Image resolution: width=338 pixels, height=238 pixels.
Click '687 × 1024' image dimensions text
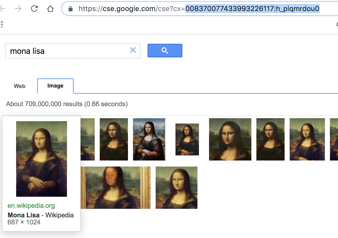click(24, 222)
